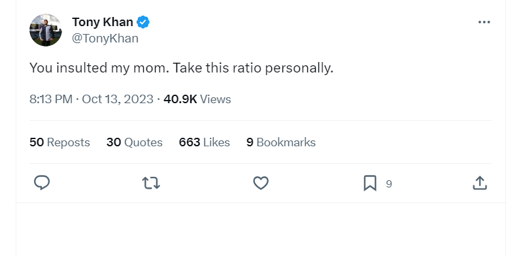Show the 50 Reposts list

click(59, 142)
